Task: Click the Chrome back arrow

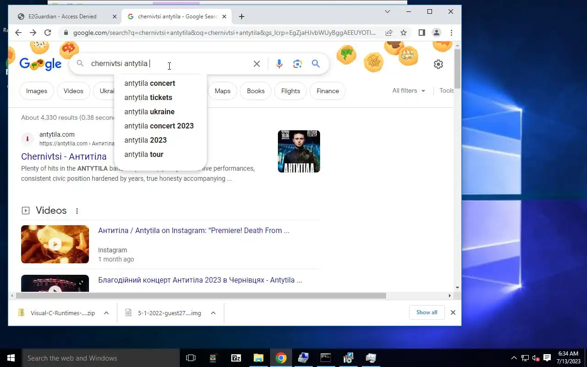Action: (18, 33)
